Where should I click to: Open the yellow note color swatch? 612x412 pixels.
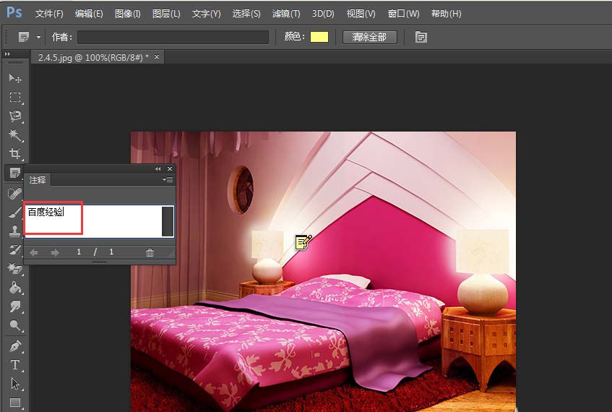(x=319, y=37)
